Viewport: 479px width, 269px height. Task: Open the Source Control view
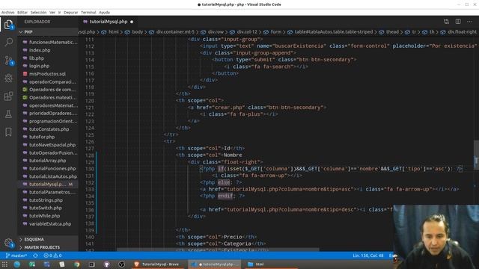(8, 60)
